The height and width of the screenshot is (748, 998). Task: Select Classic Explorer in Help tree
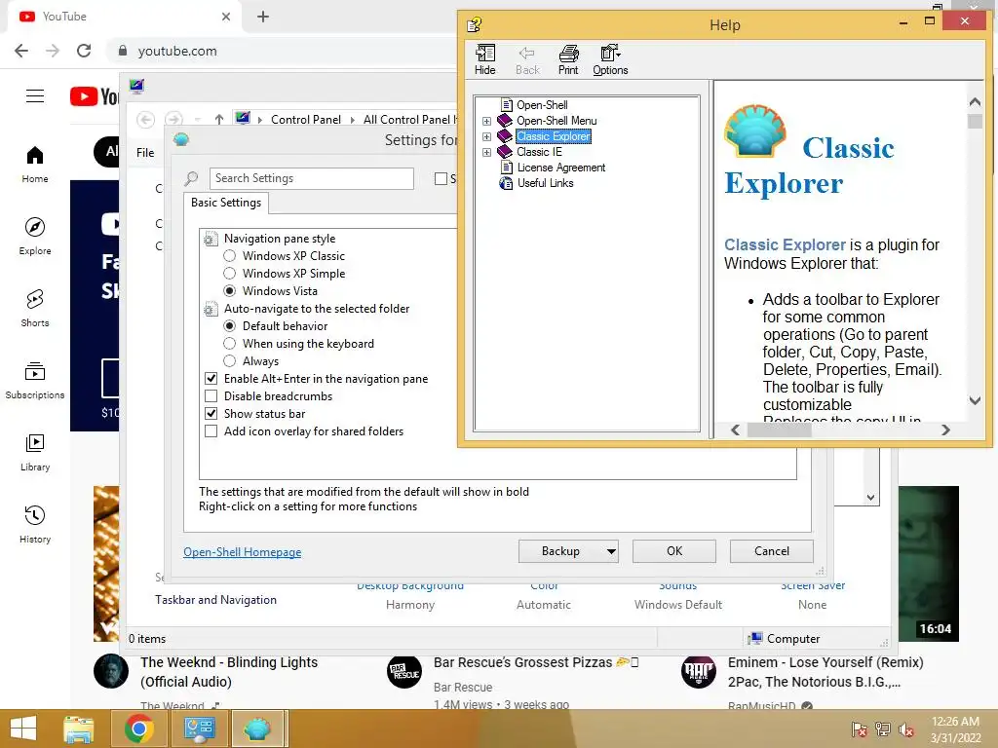click(x=554, y=136)
